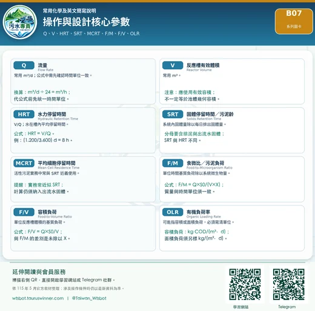Click the 固體停留時間／污泥齡 heading
315x311 pixels.
[210, 114]
